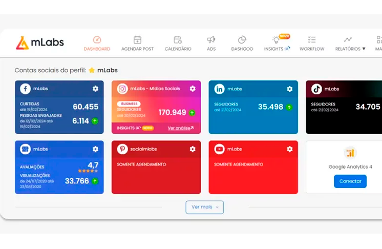
Task: Click the Google Business store icon
Action: 25,149
